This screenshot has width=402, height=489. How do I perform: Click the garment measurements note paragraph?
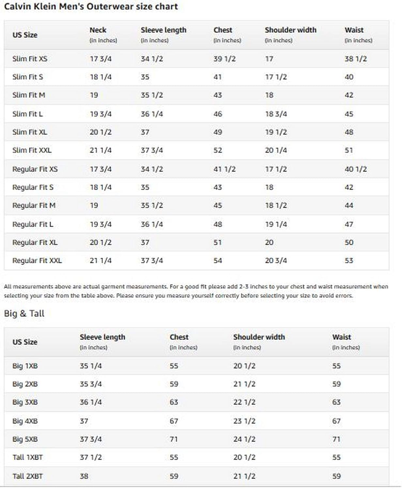pyautogui.click(x=196, y=291)
